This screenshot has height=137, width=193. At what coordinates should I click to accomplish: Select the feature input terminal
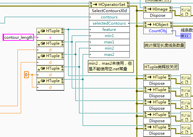pyautogui.click(x=109, y=30)
